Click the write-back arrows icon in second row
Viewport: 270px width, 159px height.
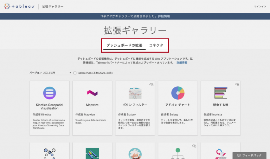(220, 154)
